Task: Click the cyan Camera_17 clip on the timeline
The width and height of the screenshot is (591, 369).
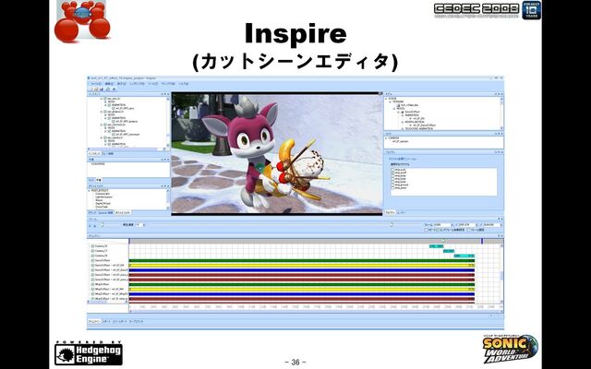Action: (x=449, y=251)
